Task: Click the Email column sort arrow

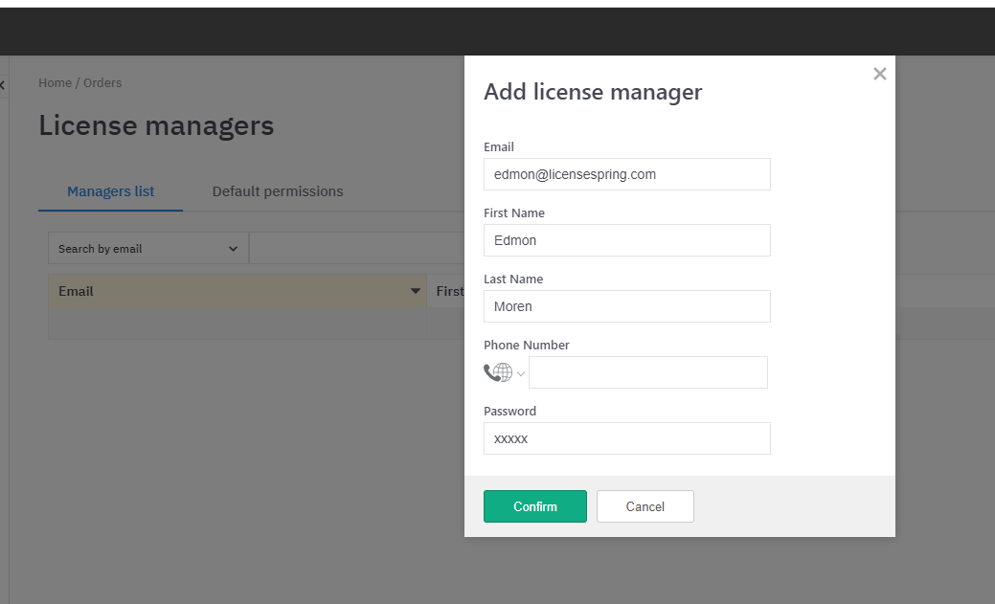Action: [416, 291]
